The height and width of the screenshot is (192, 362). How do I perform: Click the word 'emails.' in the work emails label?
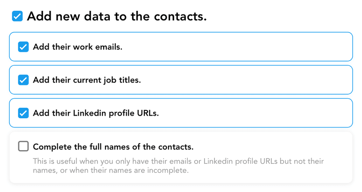[109, 47]
